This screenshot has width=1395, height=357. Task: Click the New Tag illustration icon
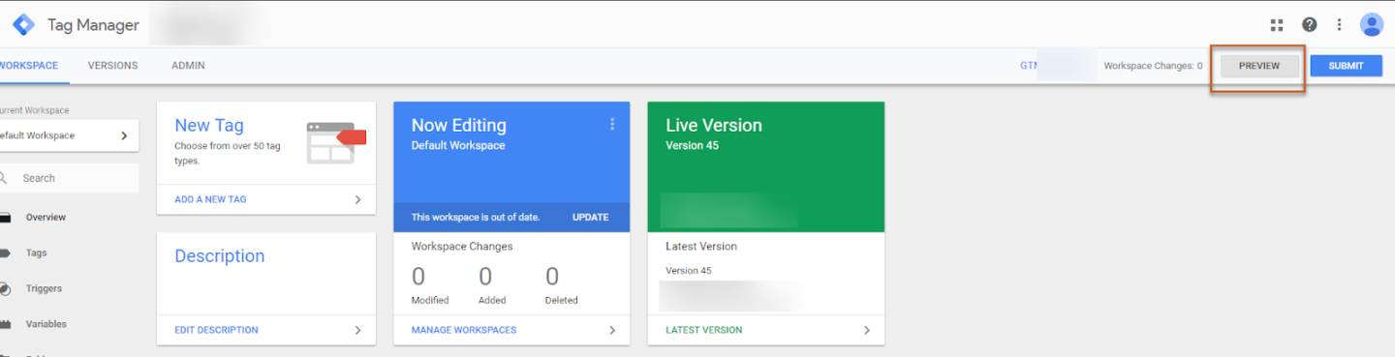coord(336,143)
